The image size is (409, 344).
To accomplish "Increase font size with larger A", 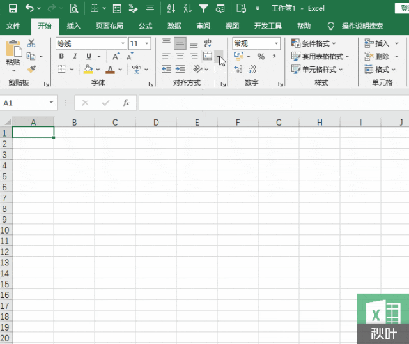I will pyautogui.click(x=116, y=56).
